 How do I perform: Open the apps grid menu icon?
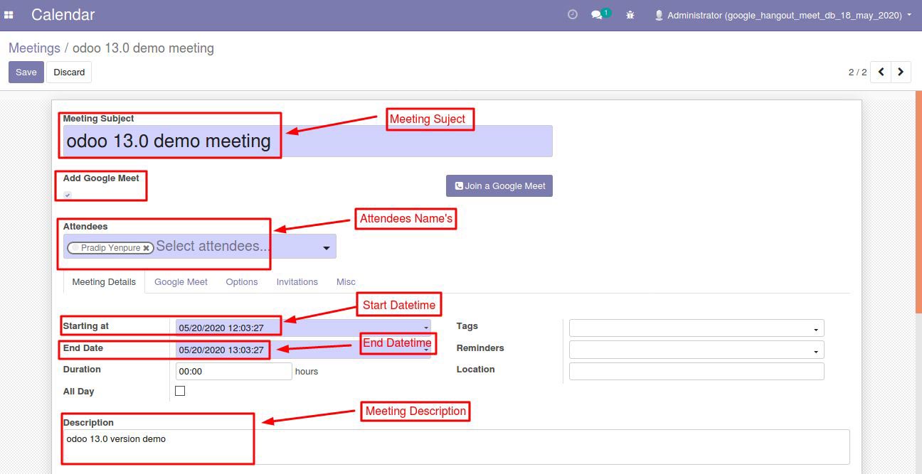(9, 14)
